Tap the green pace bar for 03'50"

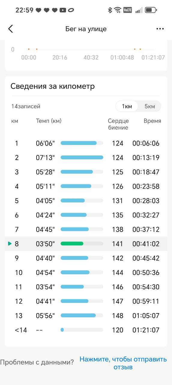(72, 244)
